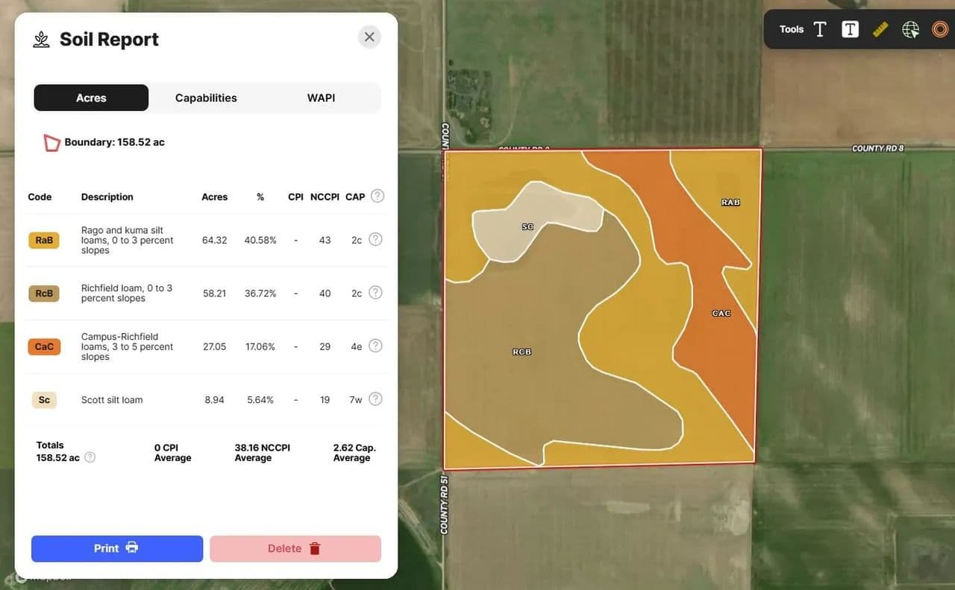Click the CaC orange soil code swatch

tap(44, 346)
